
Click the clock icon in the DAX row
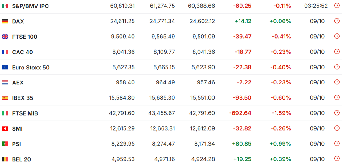coord(337,21)
